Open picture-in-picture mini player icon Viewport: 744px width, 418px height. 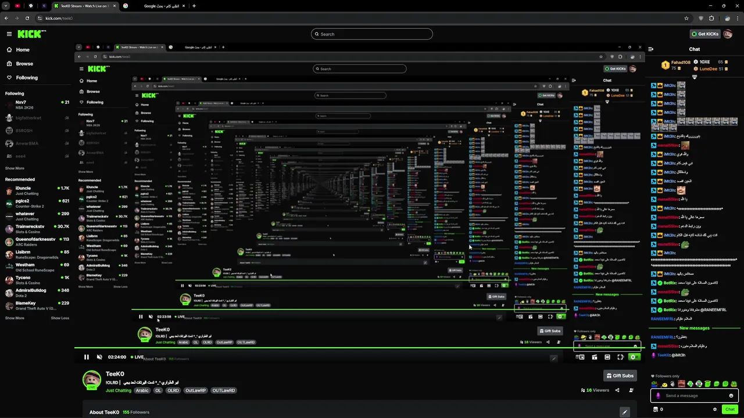[x=581, y=357]
